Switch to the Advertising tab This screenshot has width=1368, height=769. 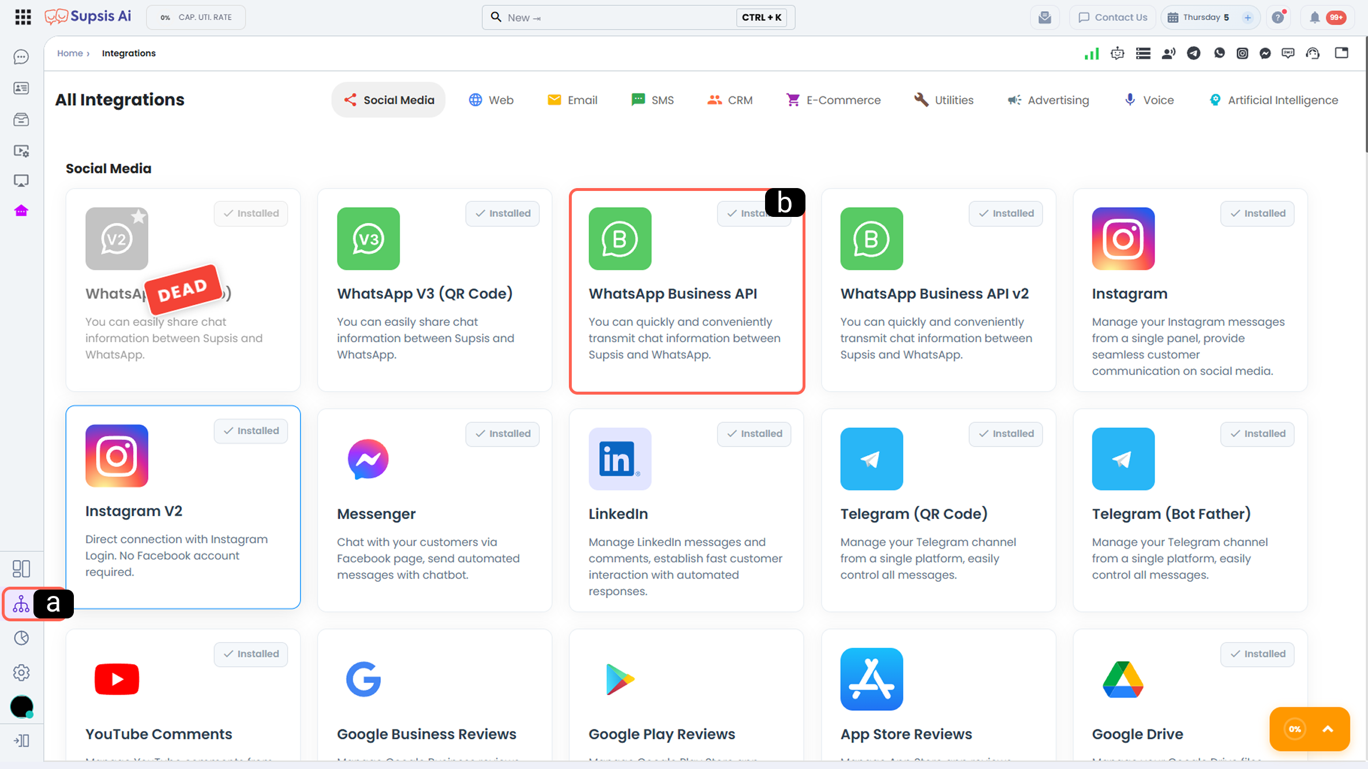(x=1048, y=100)
